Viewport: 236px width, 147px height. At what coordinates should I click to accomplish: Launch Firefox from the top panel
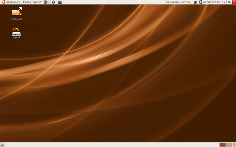pyautogui.click(x=45, y=2)
